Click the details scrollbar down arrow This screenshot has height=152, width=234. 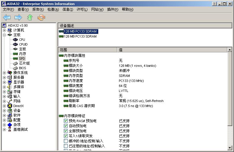click(x=230, y=148)
